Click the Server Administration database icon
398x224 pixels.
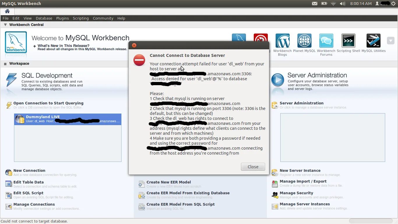(275, 105)
